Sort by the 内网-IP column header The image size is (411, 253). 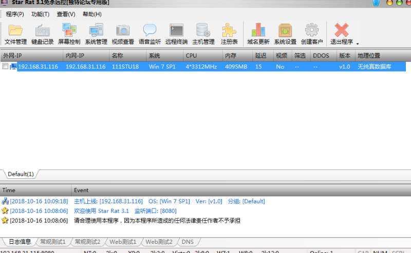click(x=86, y=55)
